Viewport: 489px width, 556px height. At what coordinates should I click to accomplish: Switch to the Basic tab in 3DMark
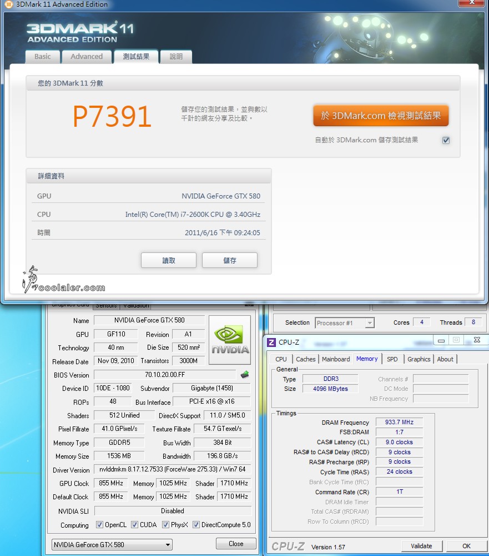(x=43, y=57)
